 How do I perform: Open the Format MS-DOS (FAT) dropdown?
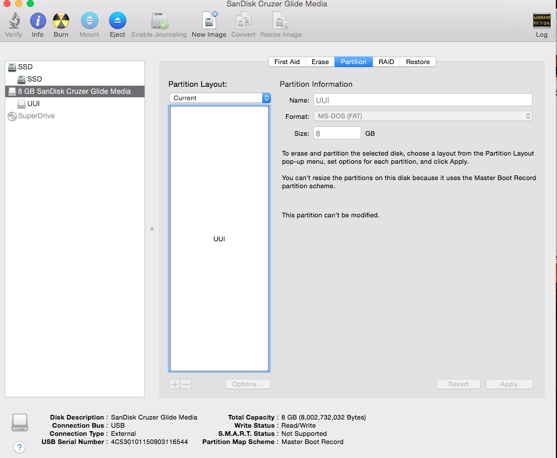(x=423, y=116)
